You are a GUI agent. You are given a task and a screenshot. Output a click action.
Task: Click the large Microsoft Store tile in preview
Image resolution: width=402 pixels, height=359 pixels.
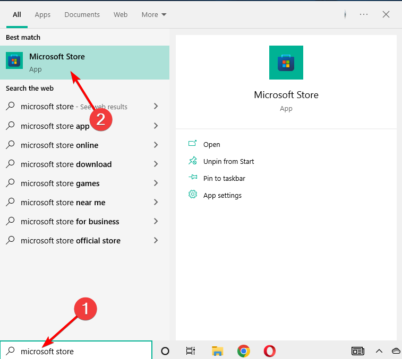click(286, 63)
